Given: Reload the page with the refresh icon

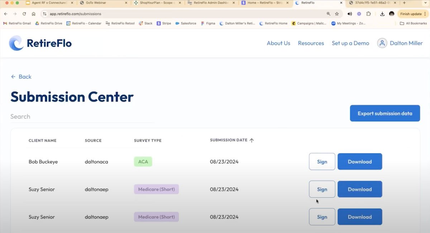Looking at the screenshot, I should pos(24,14).
